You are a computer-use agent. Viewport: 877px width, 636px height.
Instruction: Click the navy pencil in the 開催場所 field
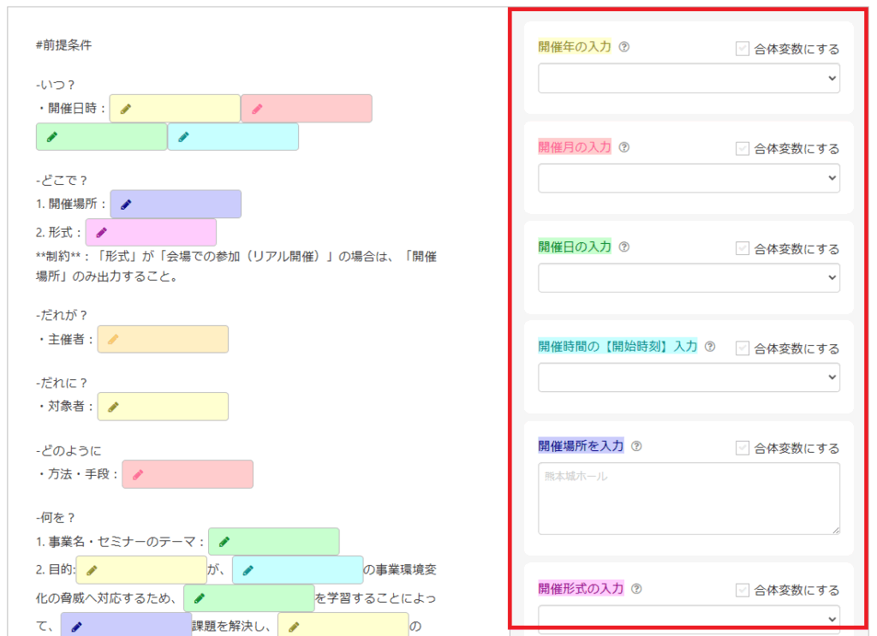[x=126, y=205]
